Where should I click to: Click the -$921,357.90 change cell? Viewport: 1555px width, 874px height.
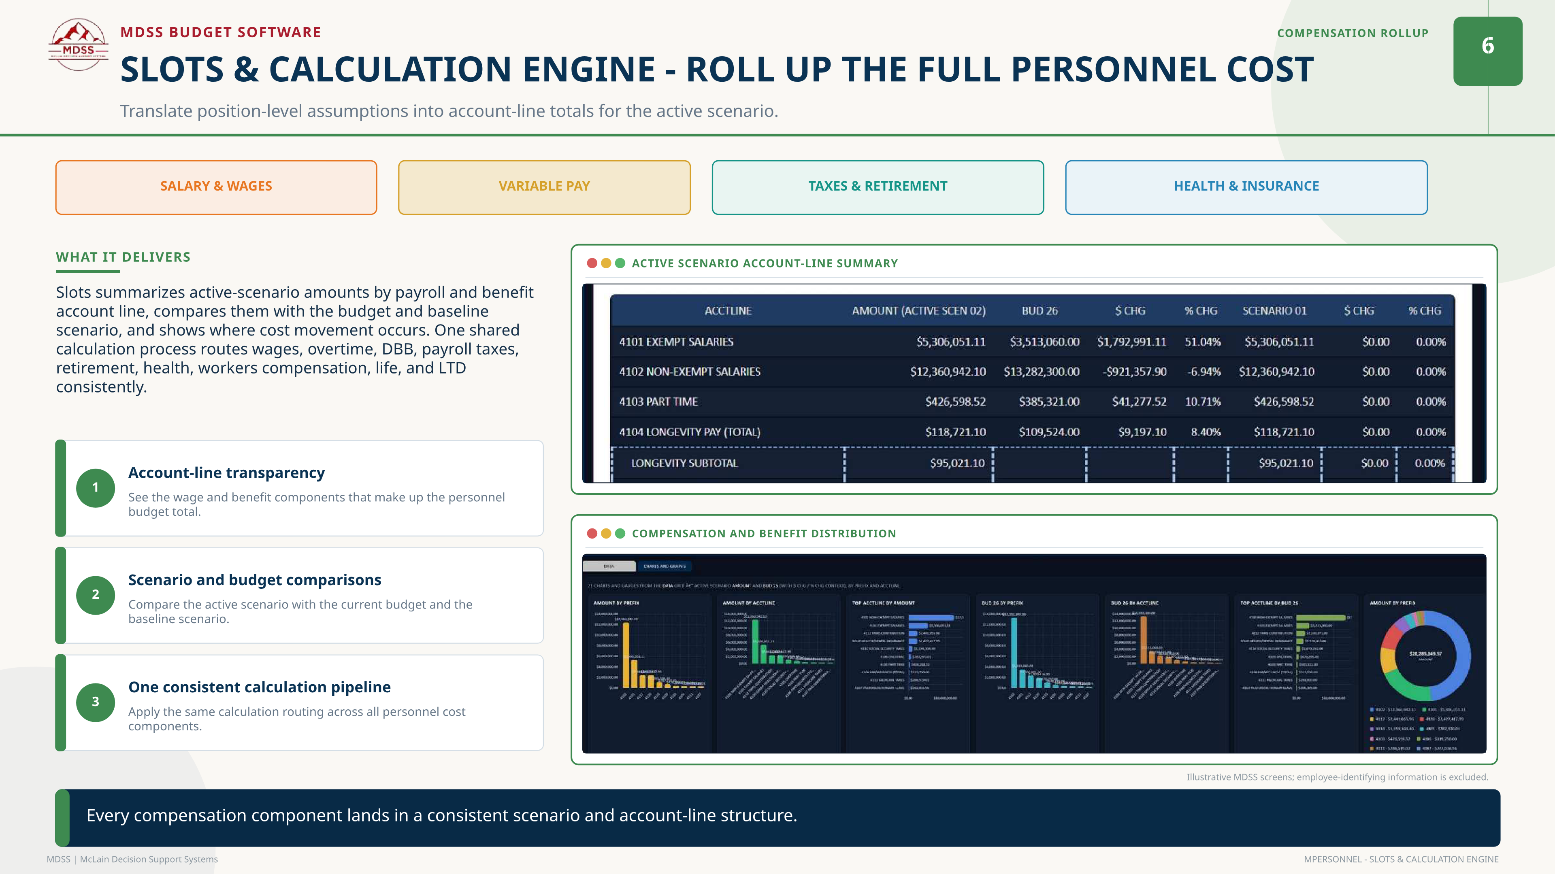(1134, 371)
